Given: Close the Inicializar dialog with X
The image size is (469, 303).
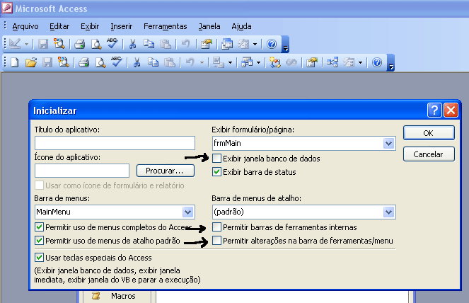Looking at the screenshot, I should [451, 110].
